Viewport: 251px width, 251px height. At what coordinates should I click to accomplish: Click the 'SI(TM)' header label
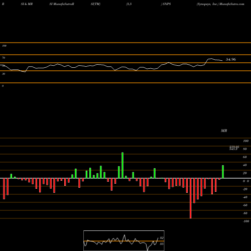tap(95, 4)
